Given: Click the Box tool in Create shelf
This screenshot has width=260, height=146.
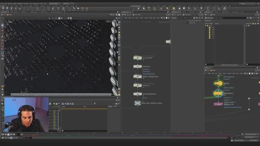Looking at the screenshot, I should (3, 9).
